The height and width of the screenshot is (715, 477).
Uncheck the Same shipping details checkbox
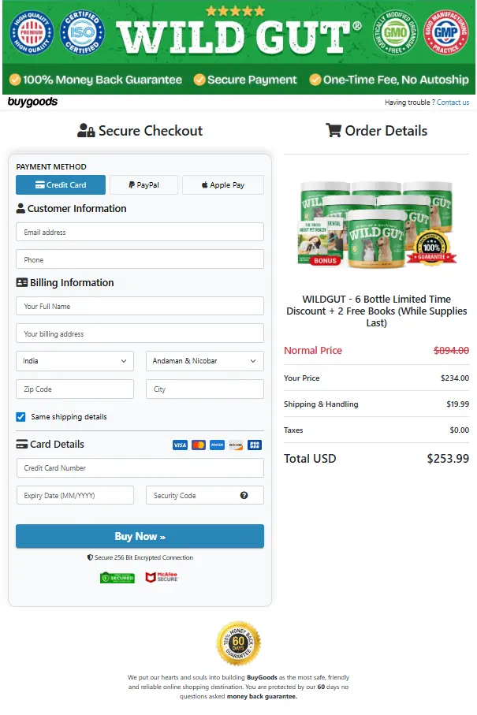point(20,418)
